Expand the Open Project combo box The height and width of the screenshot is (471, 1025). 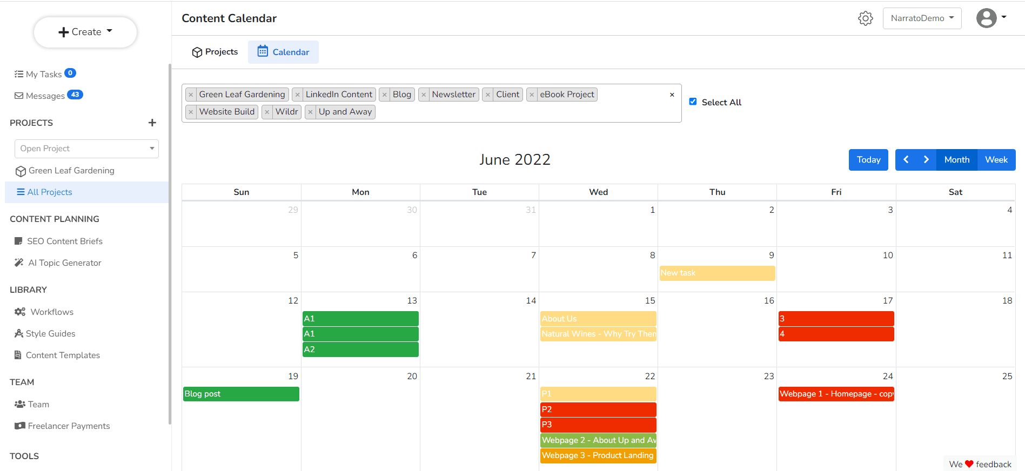[86, 149]
